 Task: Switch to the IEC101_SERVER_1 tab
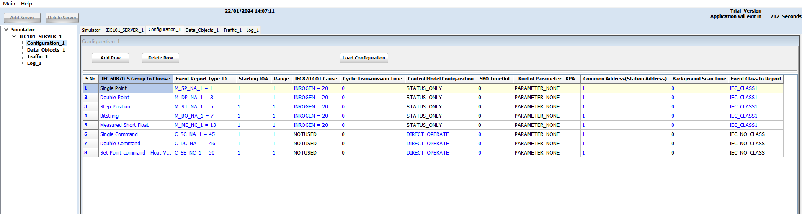pyautogui.click(x=124, y=30)
